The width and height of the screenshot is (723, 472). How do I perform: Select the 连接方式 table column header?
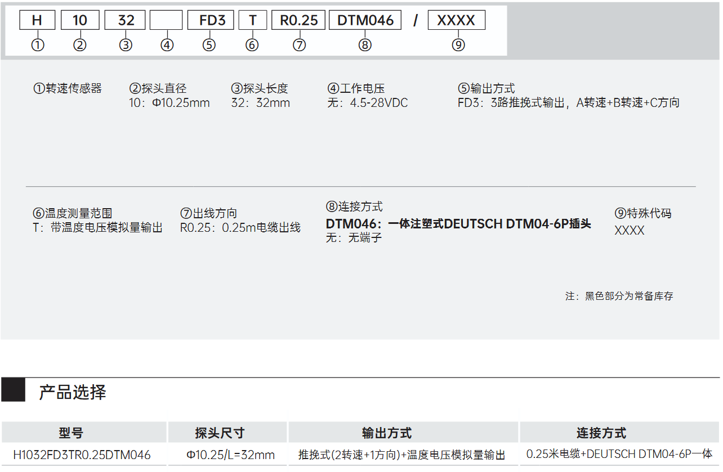click(x=601, y=433)
